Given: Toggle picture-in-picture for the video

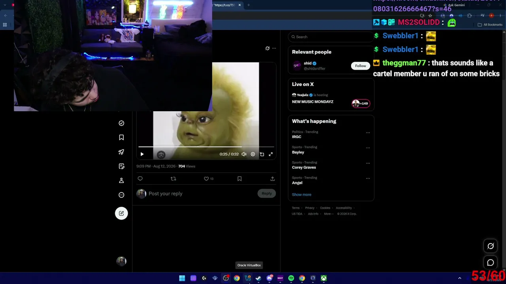Looking at the screenshot, I should coord(262,154).
